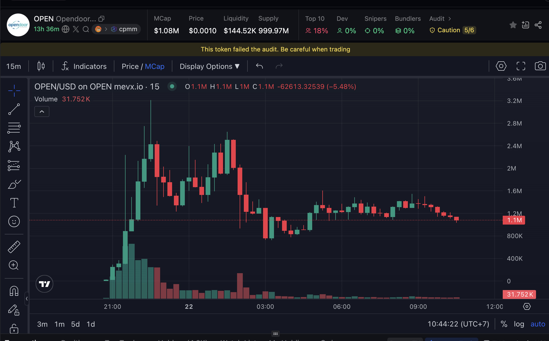Toggle stay in drawing mode
The image size is (549, 341).
tap(14, 310)
